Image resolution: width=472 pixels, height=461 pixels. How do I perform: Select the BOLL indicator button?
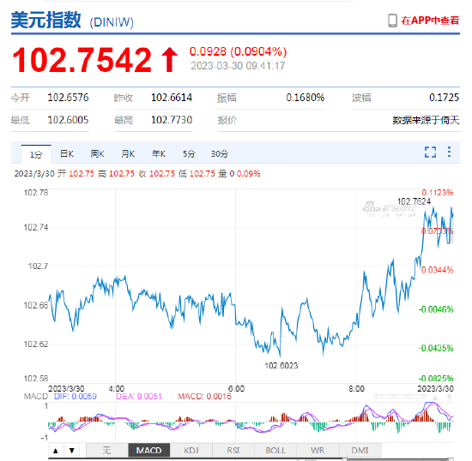coord(275,451)
